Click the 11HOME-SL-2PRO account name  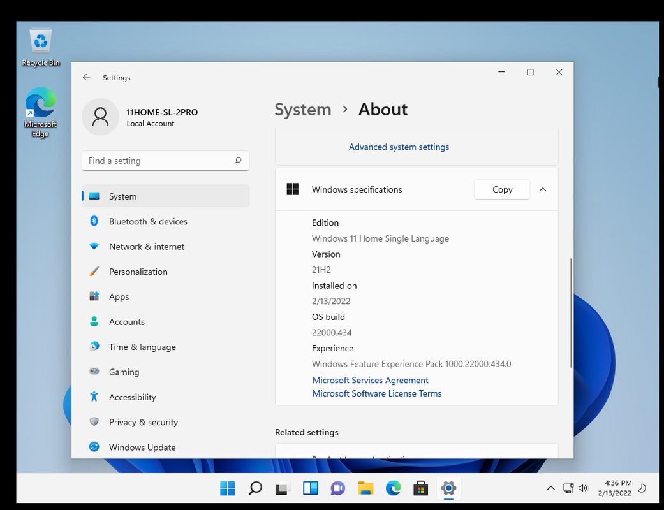click(162, 112)
